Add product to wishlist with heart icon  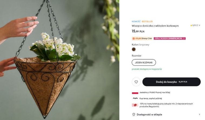(x=136, y=82)
